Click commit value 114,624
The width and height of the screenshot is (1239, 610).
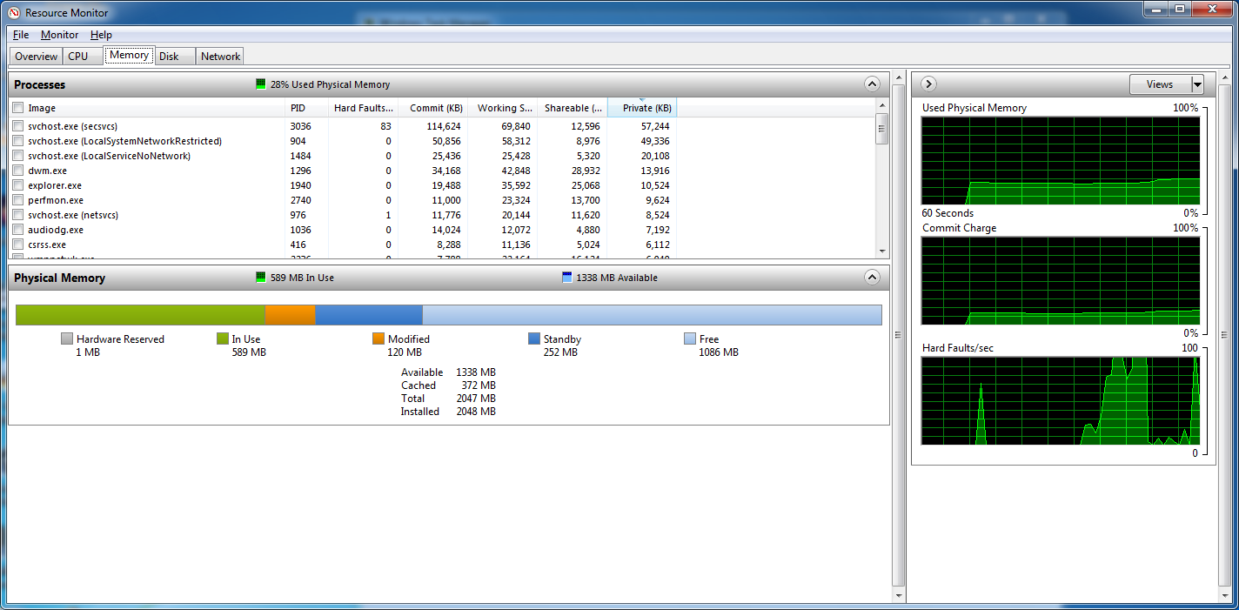click(444, 126)
